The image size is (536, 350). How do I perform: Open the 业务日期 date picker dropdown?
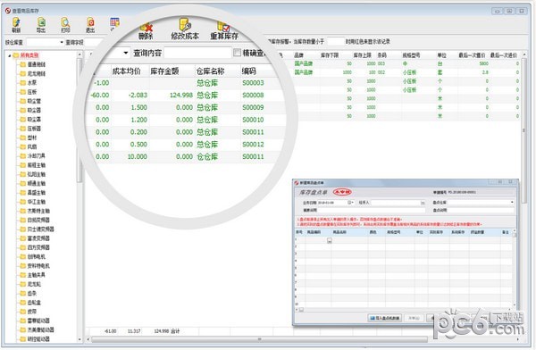[x=351, y=203]
